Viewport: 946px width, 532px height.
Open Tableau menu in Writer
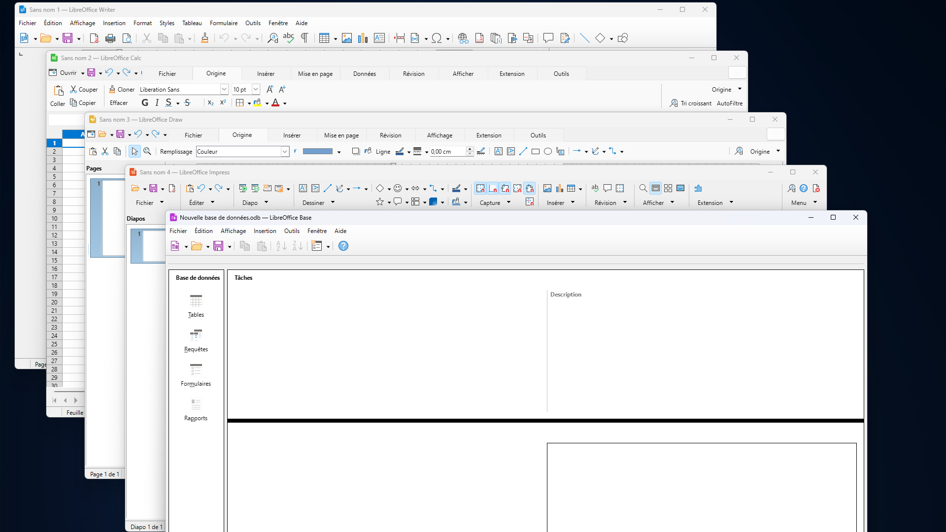[x=192, y=23]
